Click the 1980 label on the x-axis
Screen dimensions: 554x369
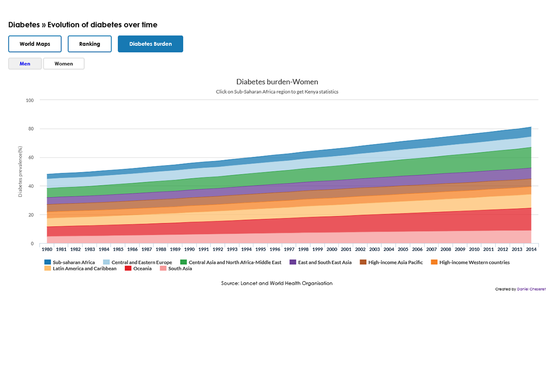pos(47,249)
